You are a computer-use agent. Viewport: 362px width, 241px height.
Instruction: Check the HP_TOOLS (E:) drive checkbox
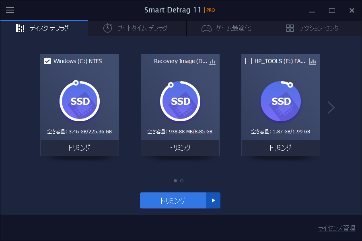tap(249, 61)
